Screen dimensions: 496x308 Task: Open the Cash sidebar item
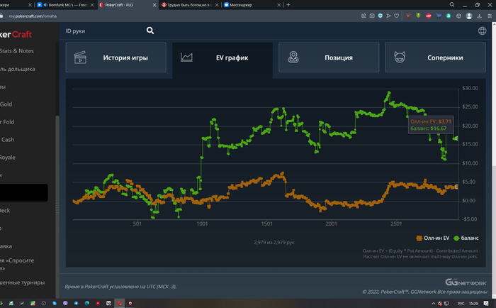coord(7,139)
